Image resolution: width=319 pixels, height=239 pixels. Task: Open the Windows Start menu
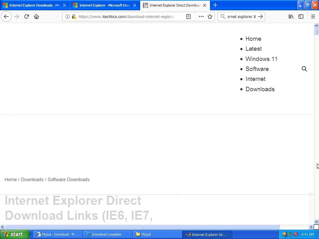tap(15, 234)
